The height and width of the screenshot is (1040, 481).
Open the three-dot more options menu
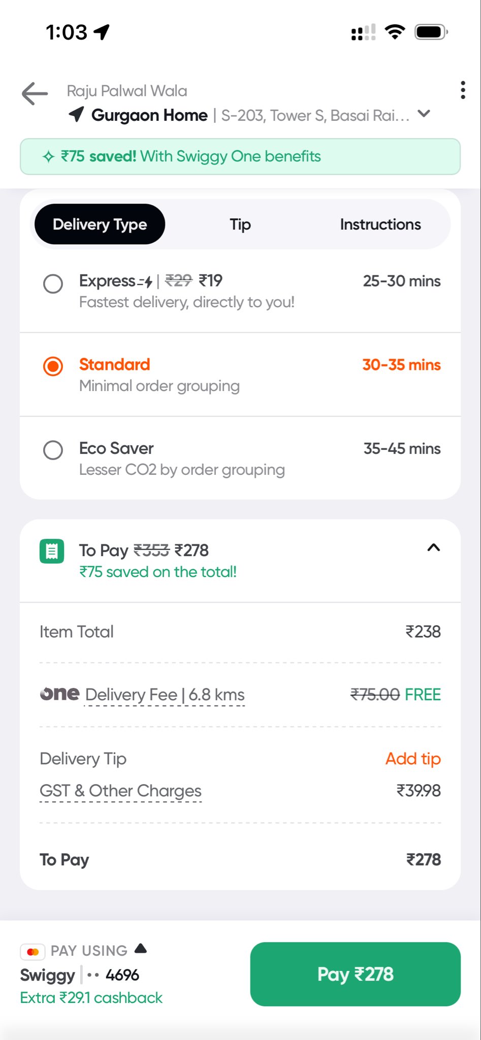[x=462, y=90]
